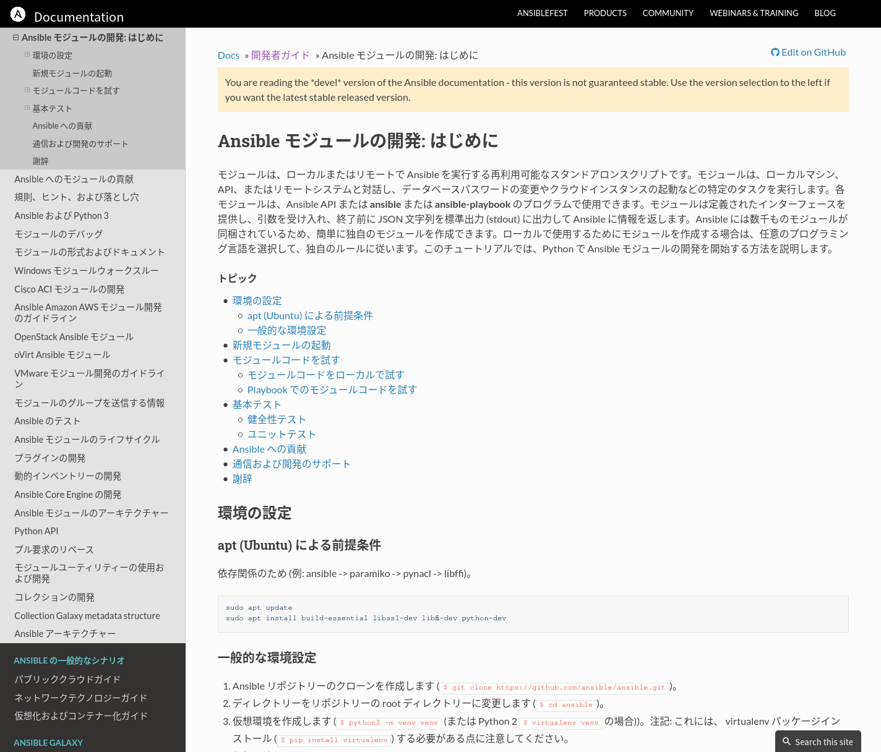Screen dimensions: 881x752
Task: Click the Ansible logo icon in header
Action: (x=18, y=14)
